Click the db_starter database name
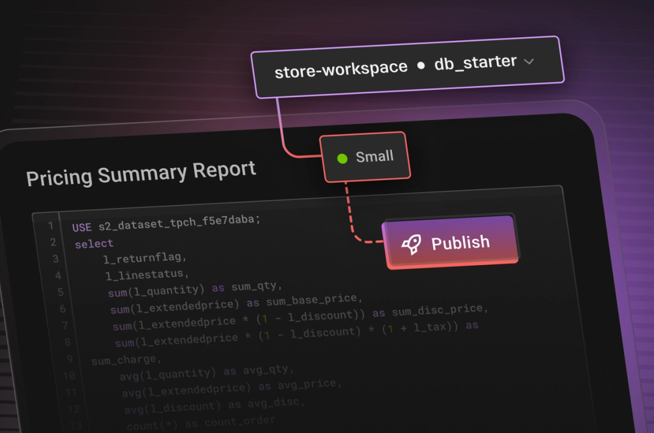The height and width of the screenshot is (433, 654). [x=475, y=63]
